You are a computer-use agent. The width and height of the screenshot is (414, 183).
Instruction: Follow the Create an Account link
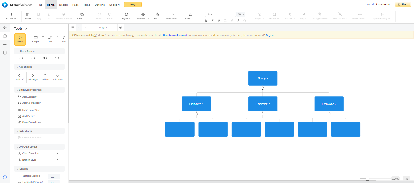click(175, 35)
